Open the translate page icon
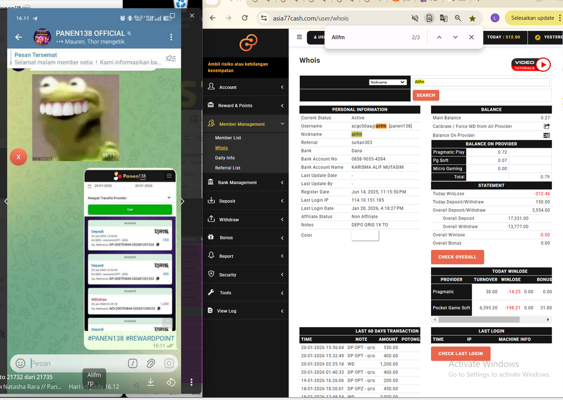 point(444,18)
